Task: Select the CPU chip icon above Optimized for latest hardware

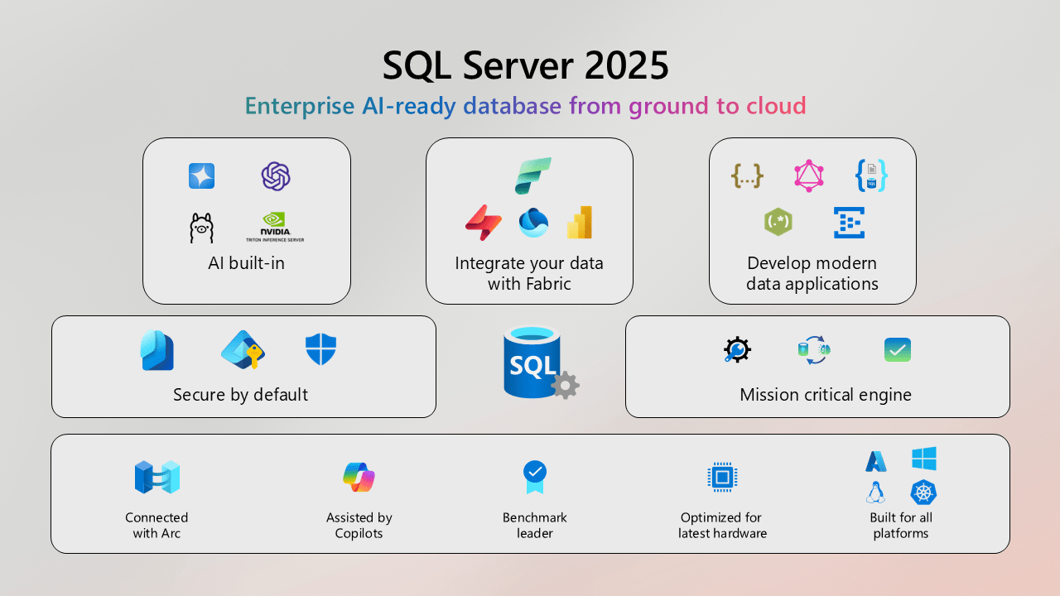Action: [722, 477]
